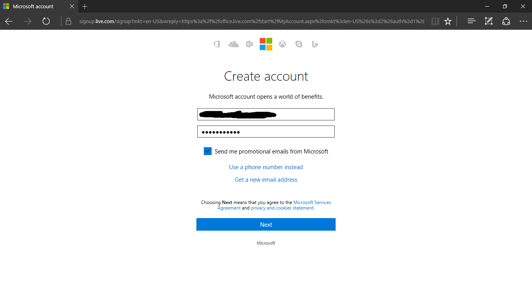This screenshot has width=532, height=289.
Task: Open the OneDrive cloud icon
Action: tap(234, 44)
